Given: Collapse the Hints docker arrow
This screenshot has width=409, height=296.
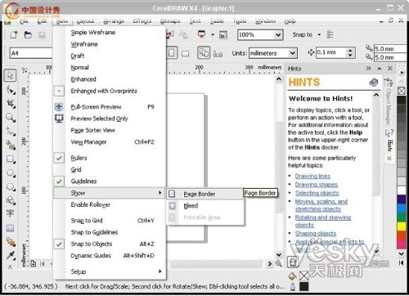Looking at the screenshot, I should click(380, 68).
